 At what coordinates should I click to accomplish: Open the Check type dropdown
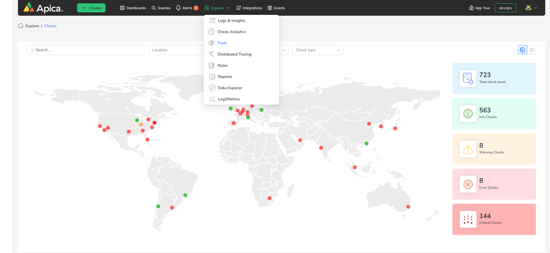point(318,50)
